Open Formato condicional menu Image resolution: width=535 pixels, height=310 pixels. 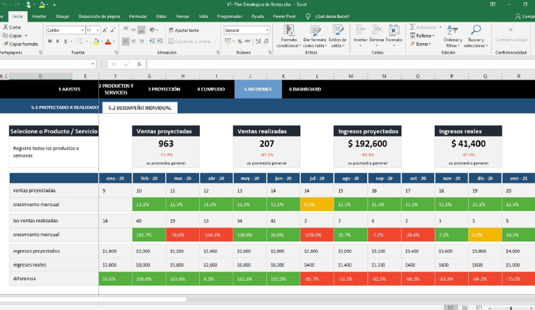pos(288,36)
